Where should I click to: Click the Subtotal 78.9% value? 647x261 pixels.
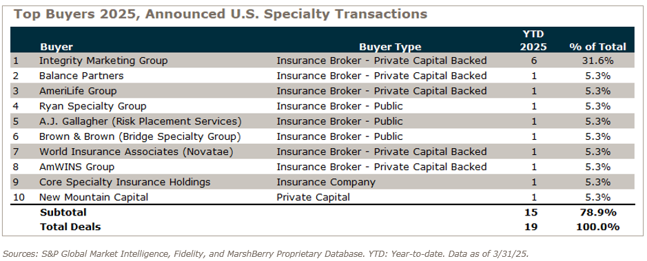click(597, 212)
